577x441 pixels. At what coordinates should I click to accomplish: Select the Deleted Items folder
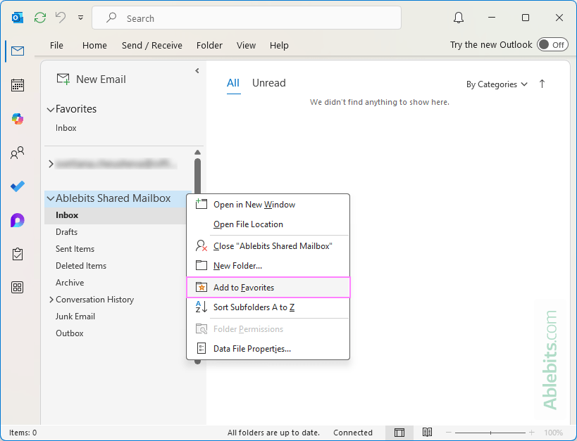click(81, 266)
